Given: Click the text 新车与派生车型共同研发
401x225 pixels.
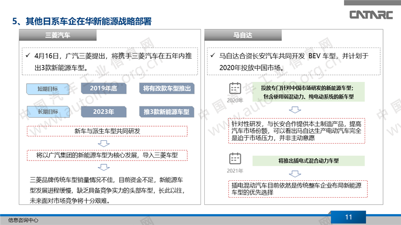Looking at the screenshot, I should click(108, 131).
